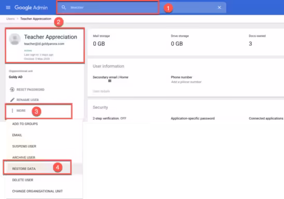Image resolution: width=284 pixels, height=199 pixels.
Task: Click Last sign-in info text
Action: coord(38,55)
